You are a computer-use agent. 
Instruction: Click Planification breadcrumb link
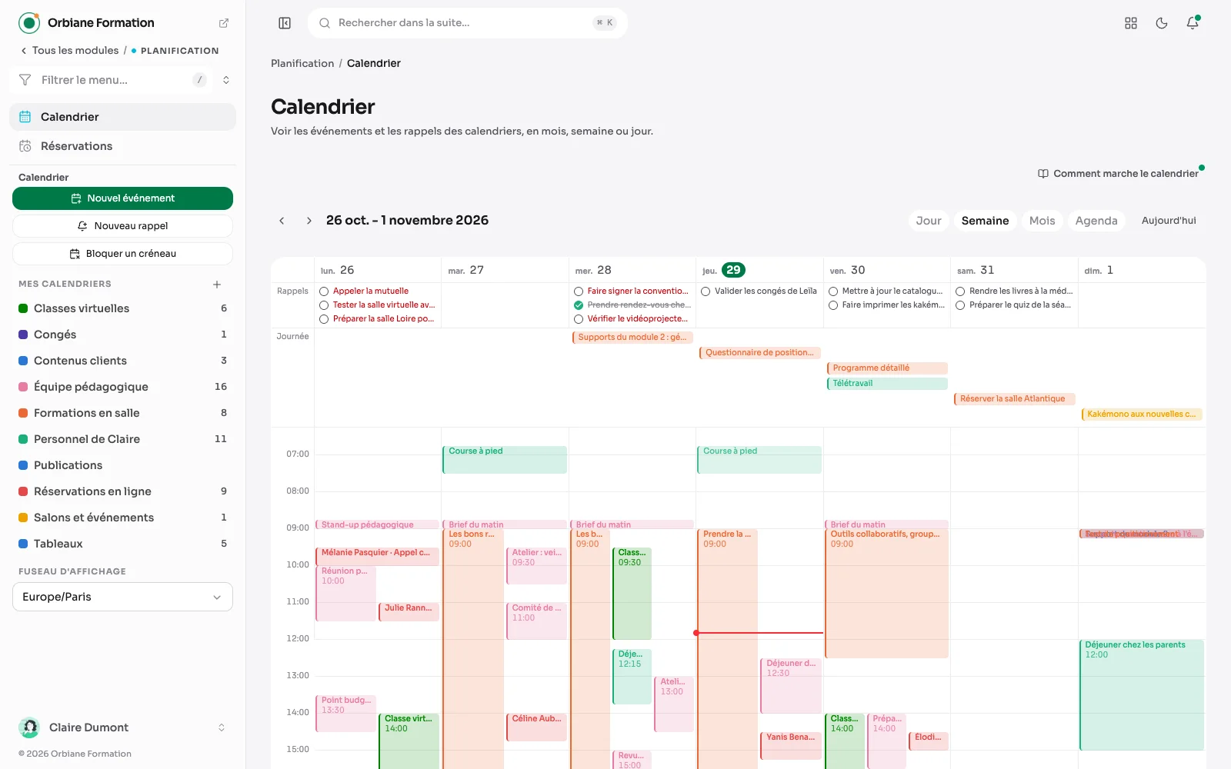pos(302,64)
